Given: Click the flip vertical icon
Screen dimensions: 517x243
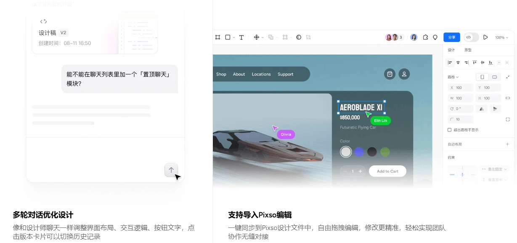Looking at the screenshot, I should [x=495, y=109].
